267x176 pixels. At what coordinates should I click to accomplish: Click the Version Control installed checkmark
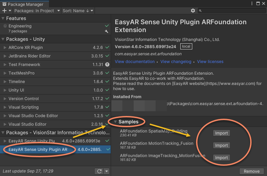107,99
